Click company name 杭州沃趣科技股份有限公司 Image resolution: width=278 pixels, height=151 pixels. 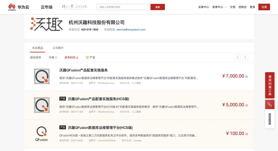click(97, 22)
